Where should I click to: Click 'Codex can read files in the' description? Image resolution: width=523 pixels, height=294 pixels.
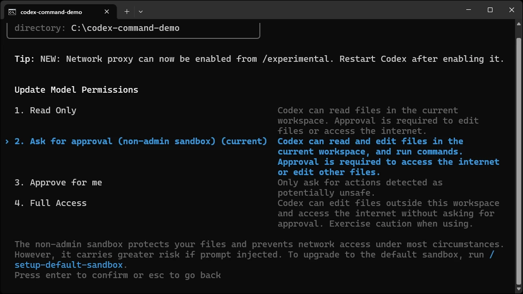click(x=378, y=120)
